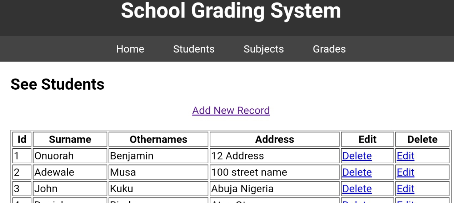Click the Surname column header
The width and height of the screenshot is (454, 203).
[70, 139]
